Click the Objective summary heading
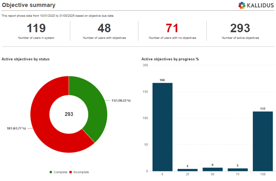Screen dimensions: 276x181 (29, 5)
